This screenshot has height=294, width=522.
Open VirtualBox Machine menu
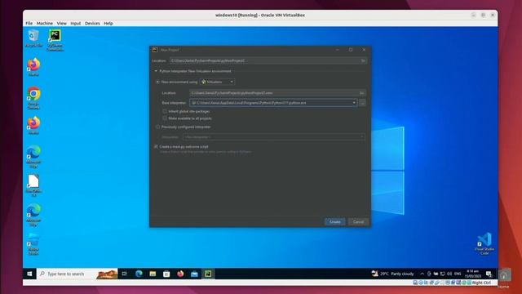[x=45, y=24]
